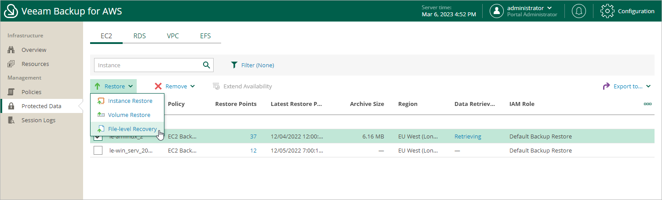662x200 pixels.
Task: Click the Protected Data lock icon
Action: (12, 106)
